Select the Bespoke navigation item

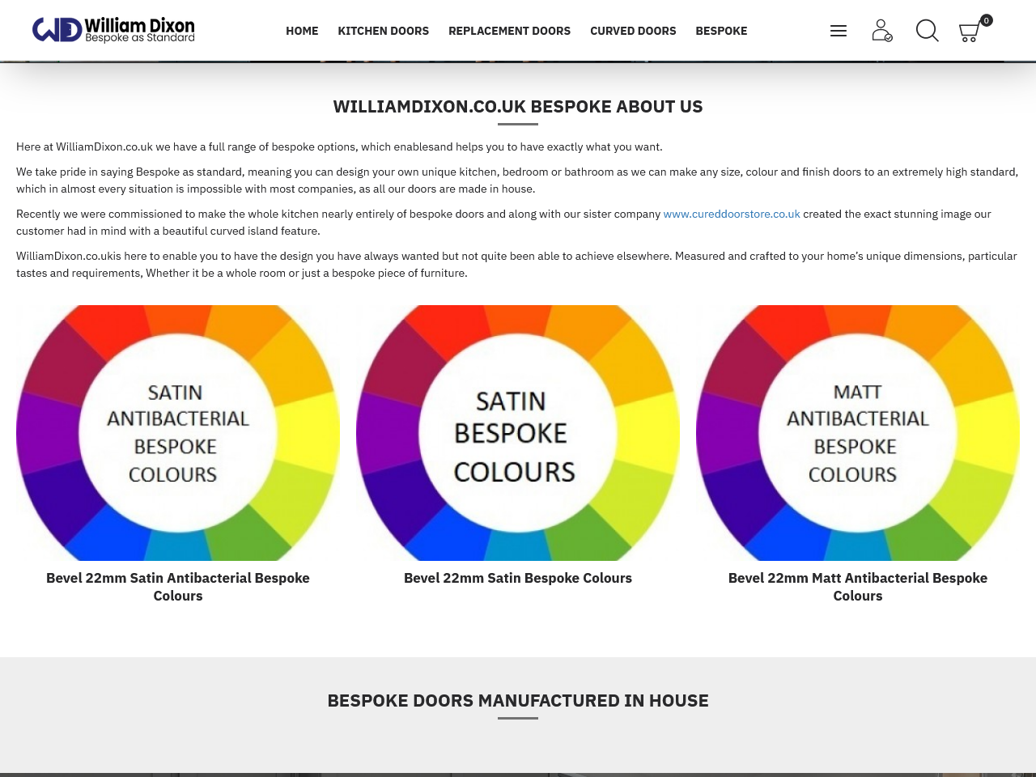pos(721,31)
